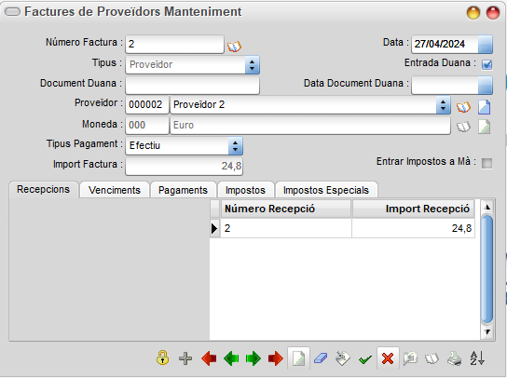The image size is (507, 378).
Task: Click the greyed open book icon in toolbar
Action: (x=432, y=358)
